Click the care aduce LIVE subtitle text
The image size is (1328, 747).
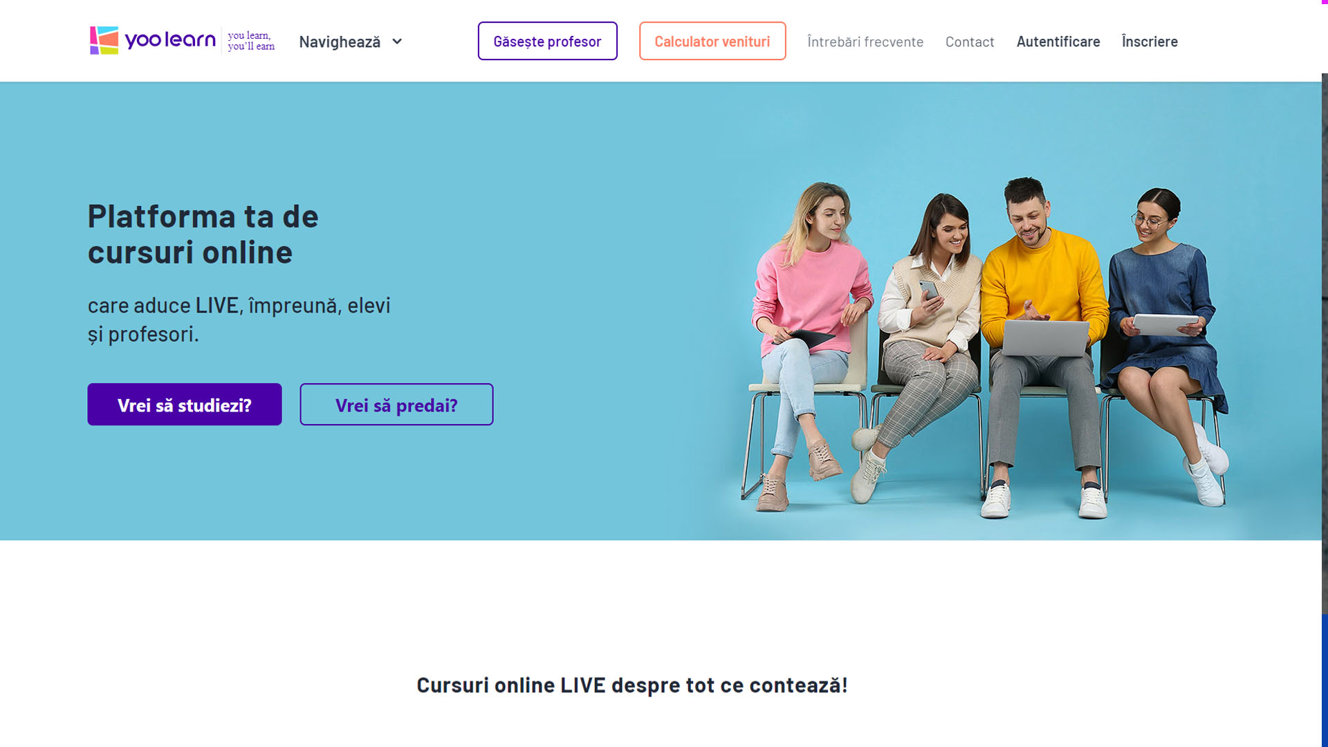[239, 320]
